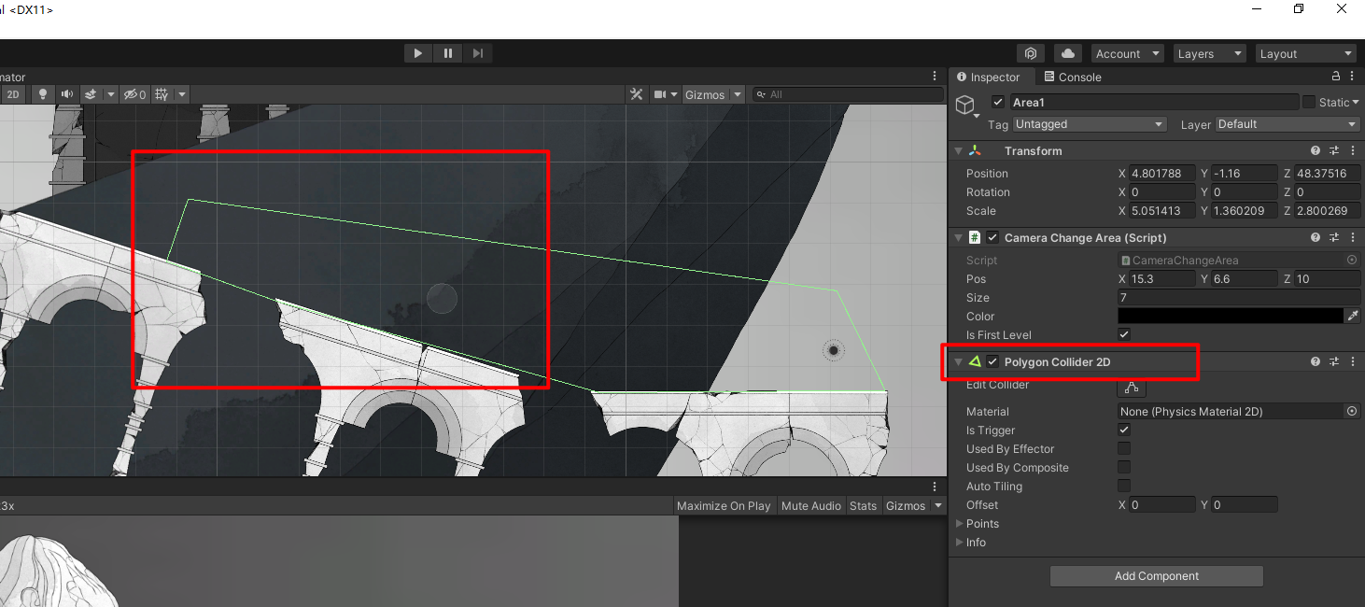The width and height of the screenshot is (1365, 607).
Task: Disable Camera Change Area script checkbox
Action: 993,238
